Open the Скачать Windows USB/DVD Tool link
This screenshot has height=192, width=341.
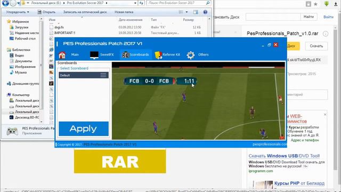tap(284, 156)
